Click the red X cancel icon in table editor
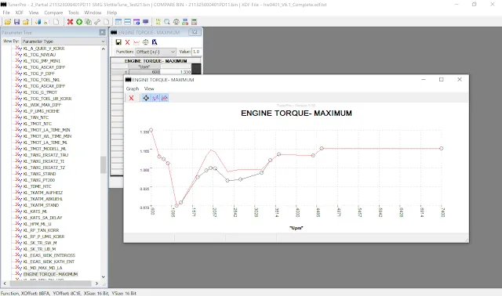This screenshot has width=502, height=296. (x=127, y=42)
